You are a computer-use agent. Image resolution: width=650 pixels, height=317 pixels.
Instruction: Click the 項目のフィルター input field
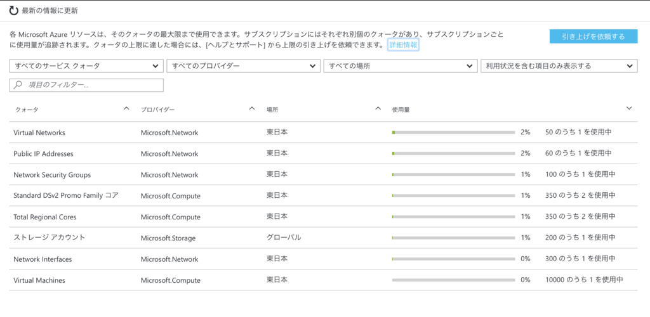(86, 85)
